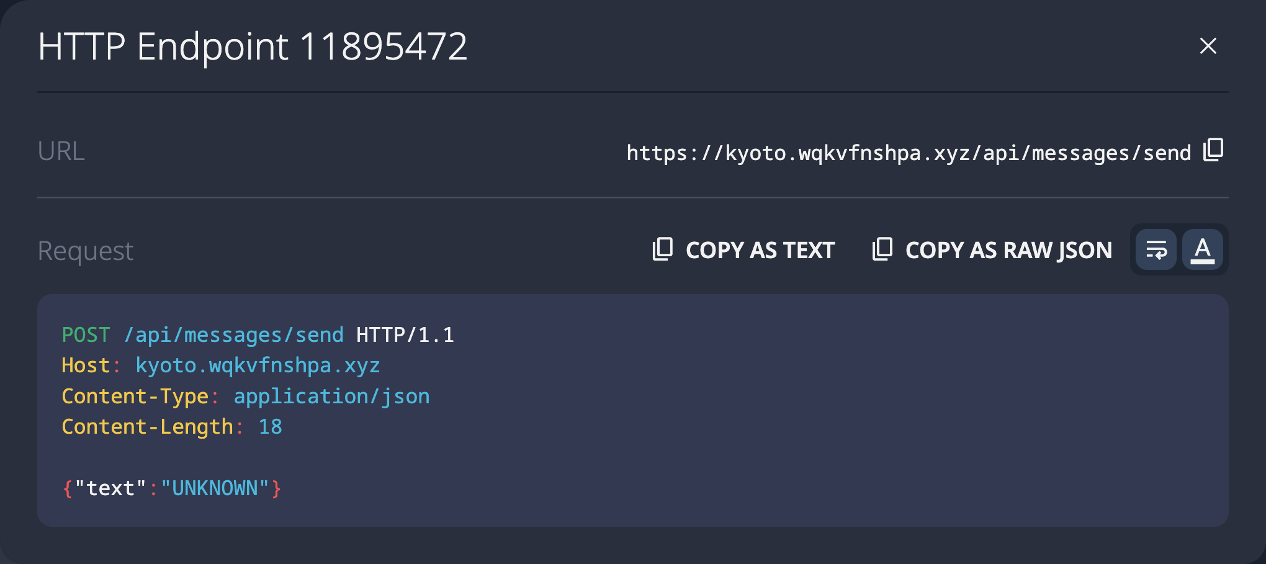Click the Request section label
Image resolution: width=1266 pixels, height=564 pixels.
coord(85,250)
